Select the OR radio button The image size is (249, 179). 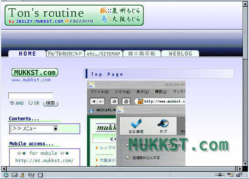click(x=30, y=103)
